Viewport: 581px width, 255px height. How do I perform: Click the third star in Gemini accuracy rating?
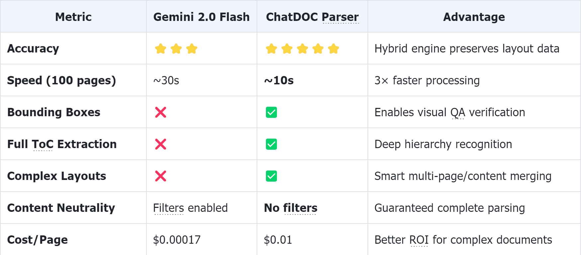coord(192,49)
